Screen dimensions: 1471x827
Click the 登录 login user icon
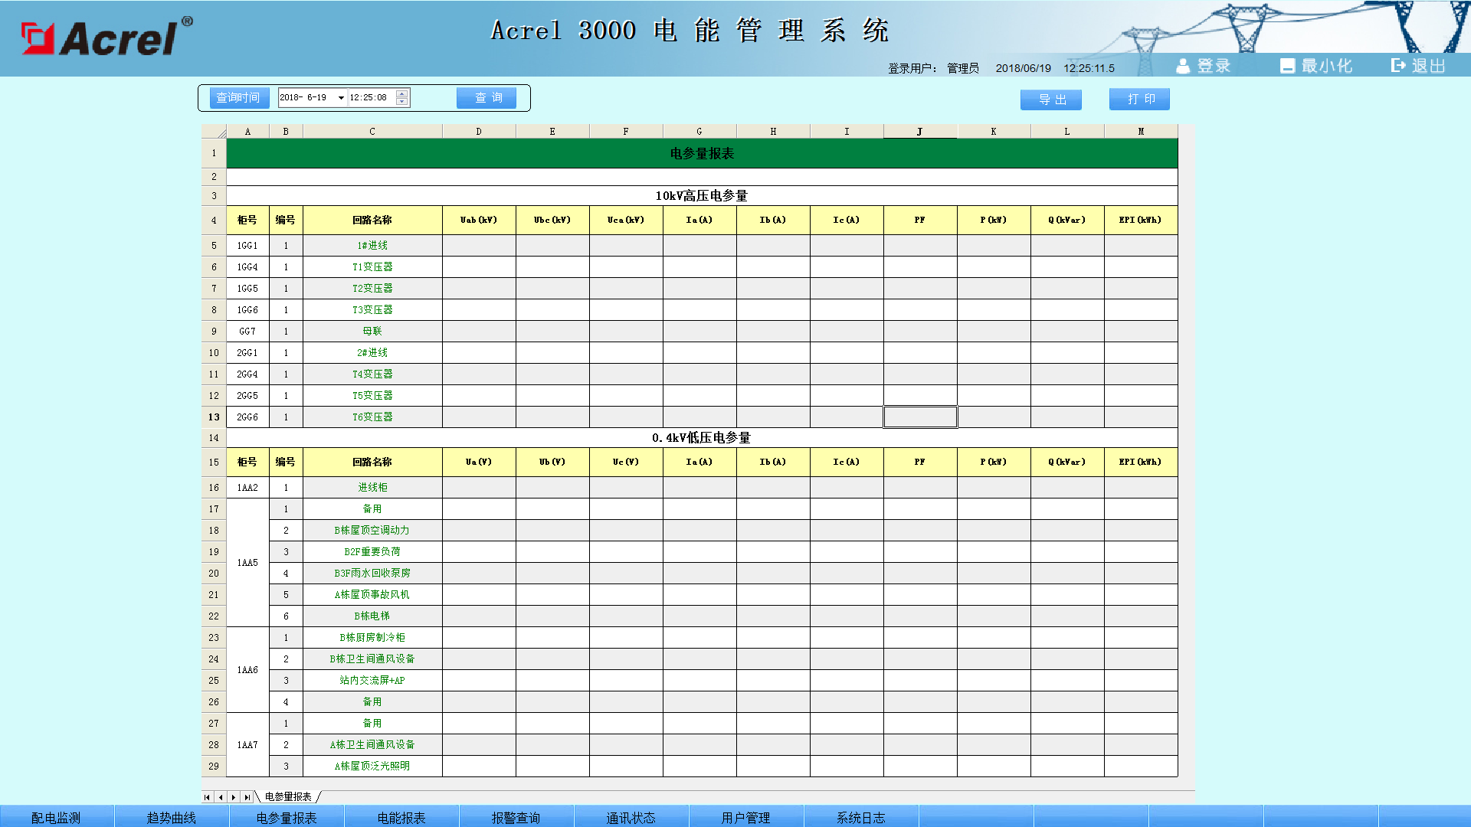click(x=1183, y=67)
